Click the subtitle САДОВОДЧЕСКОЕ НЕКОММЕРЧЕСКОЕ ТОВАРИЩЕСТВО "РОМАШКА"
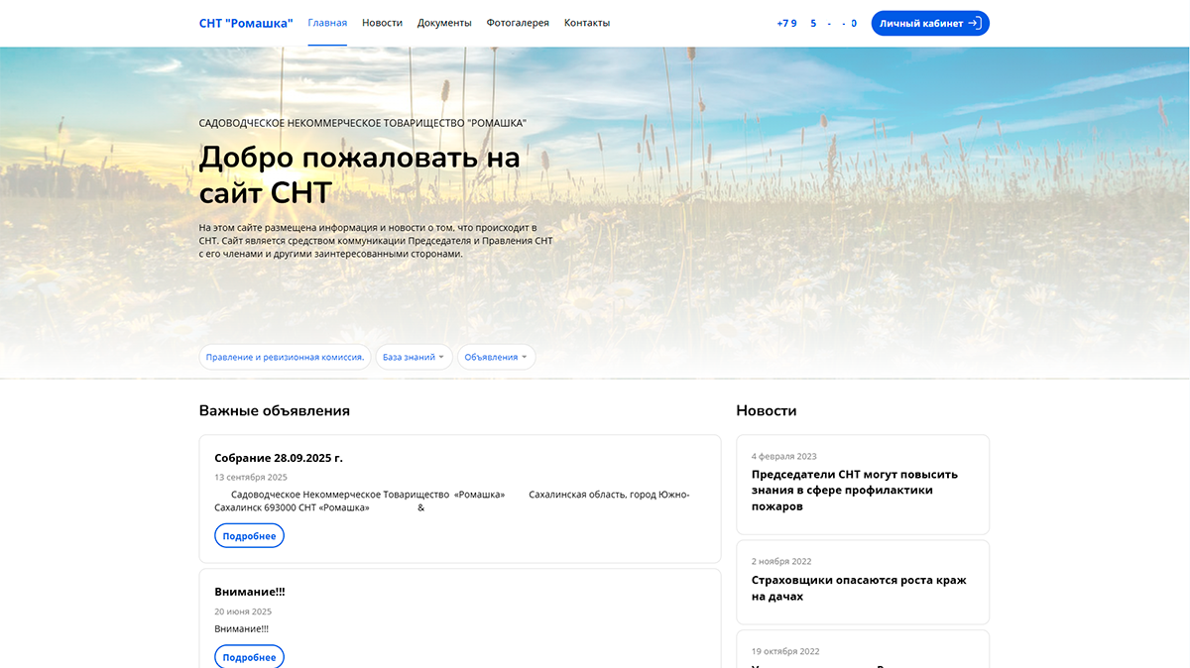Screen dimensions: 1190x668 [363, 123]
